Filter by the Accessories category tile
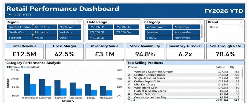Screen dimensions: 249x104 click(187, 32)
